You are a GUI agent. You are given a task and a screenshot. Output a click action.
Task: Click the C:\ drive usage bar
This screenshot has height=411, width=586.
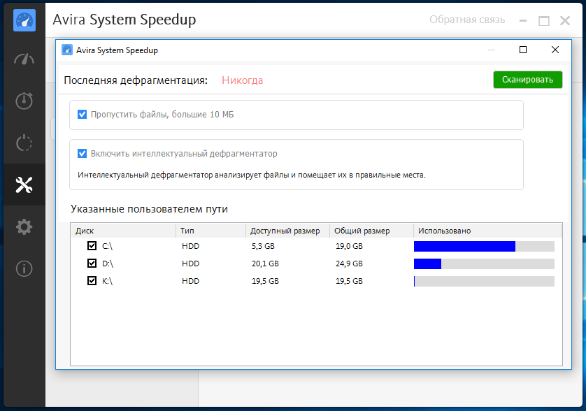[x=484, y=246]
